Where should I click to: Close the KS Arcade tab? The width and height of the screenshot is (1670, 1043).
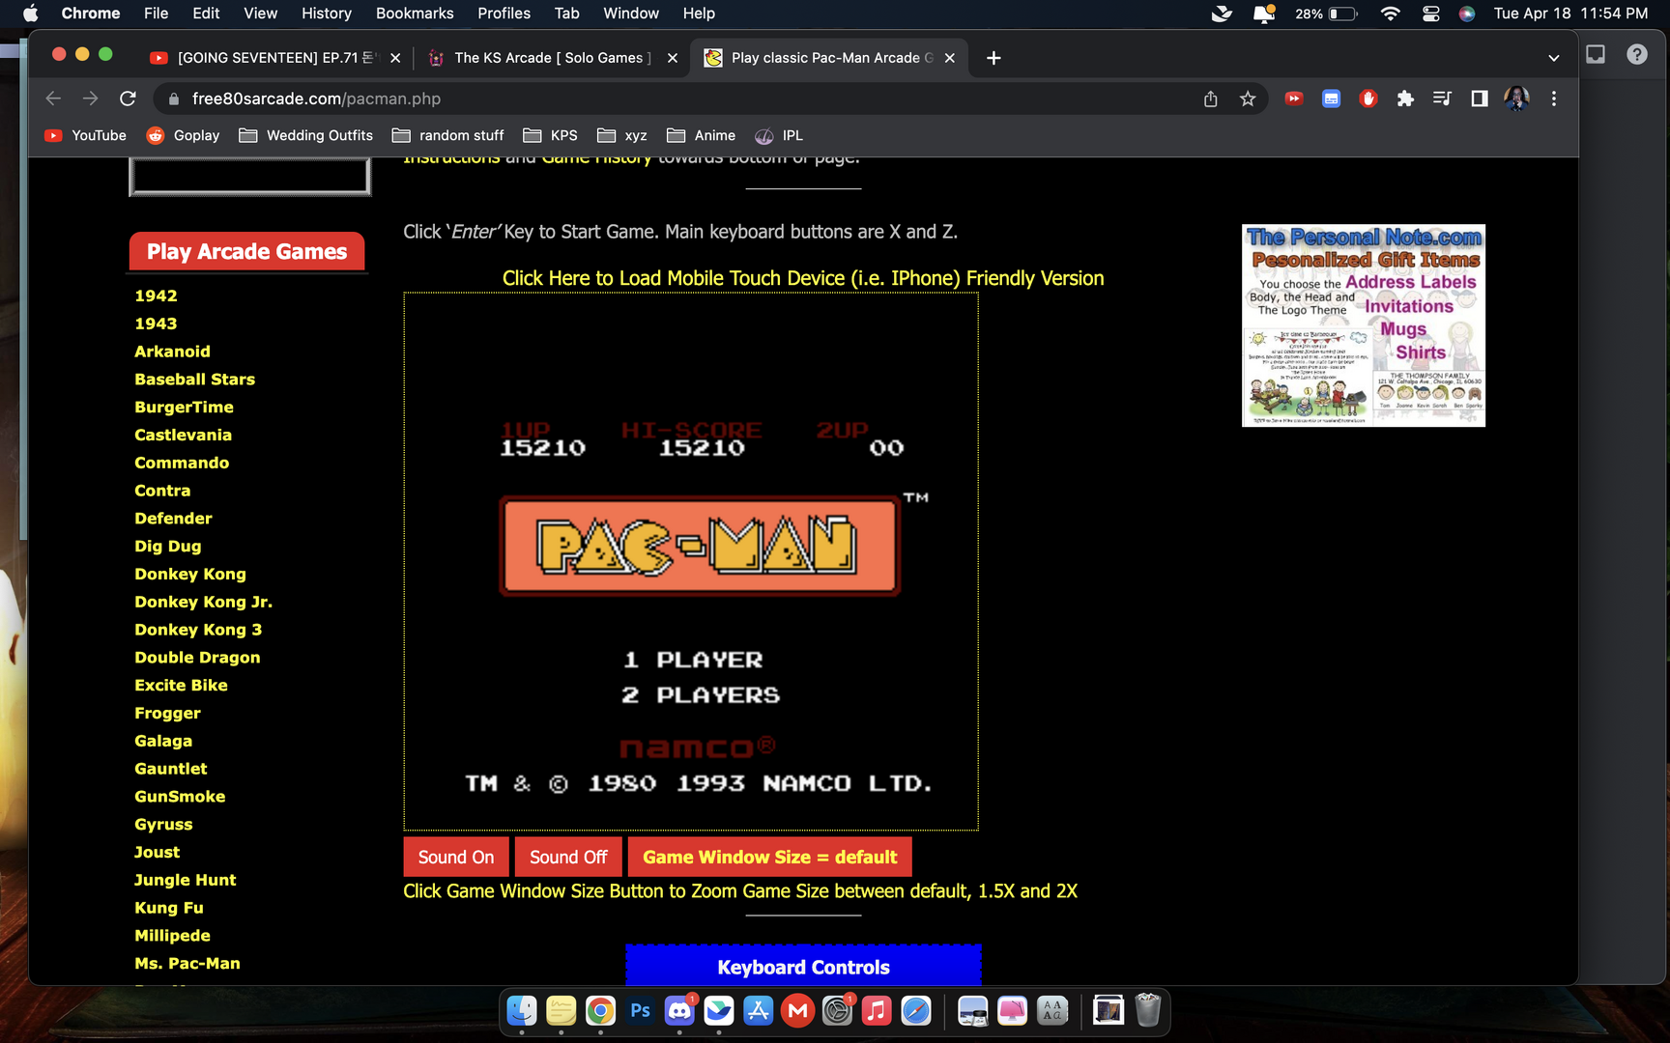point(673,58)
